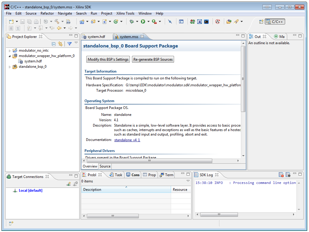
Task: Click the green New Class icon
Action: pyautogui.click(x=116, y=22)
